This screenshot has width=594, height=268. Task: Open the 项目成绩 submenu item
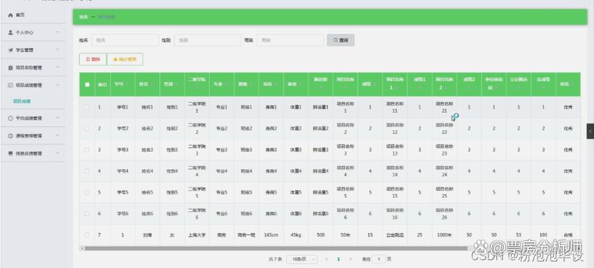point(22,101)
